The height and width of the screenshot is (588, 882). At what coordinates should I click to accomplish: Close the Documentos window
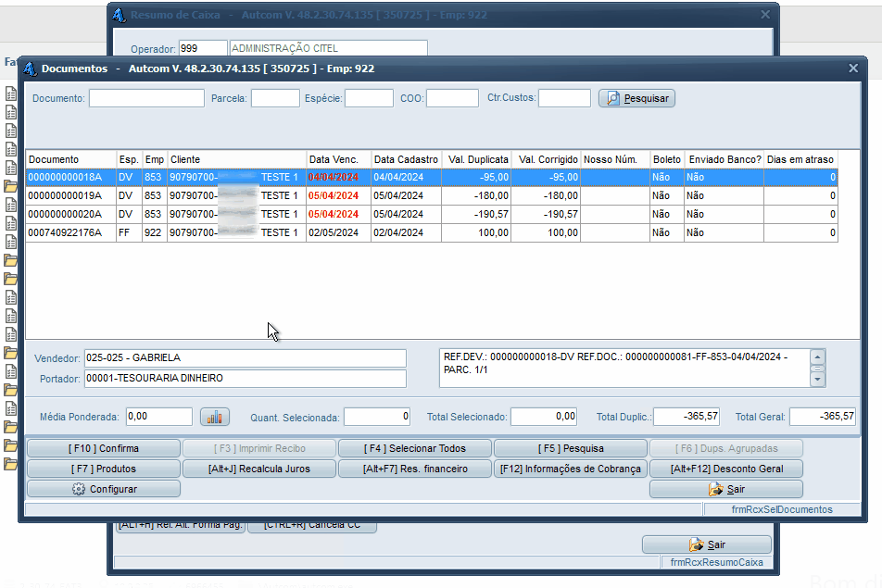pos(853,68)
